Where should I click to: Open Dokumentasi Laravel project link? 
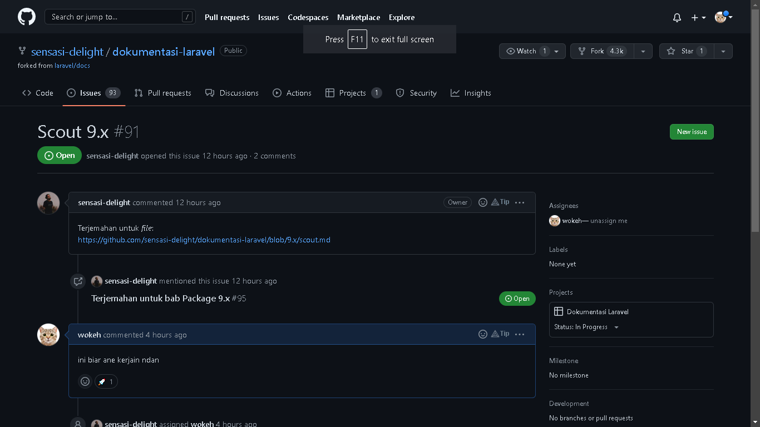pyautogui.click(x=598, y=312)
